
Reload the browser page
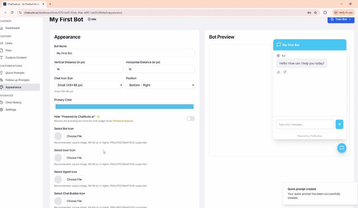point(12,13)
